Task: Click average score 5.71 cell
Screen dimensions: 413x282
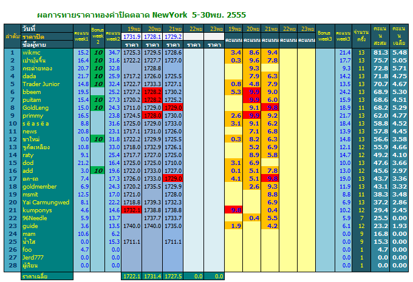Action: tap(399, 69)
